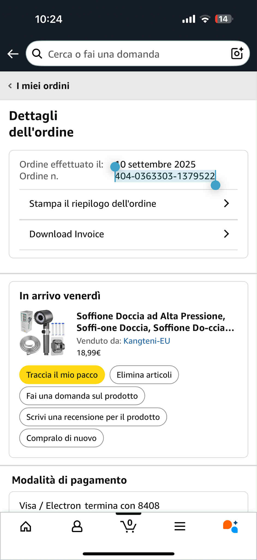Tap Traccia il mio pacco button
Viewport: 257px width, 560px height.
pos(62,375)
